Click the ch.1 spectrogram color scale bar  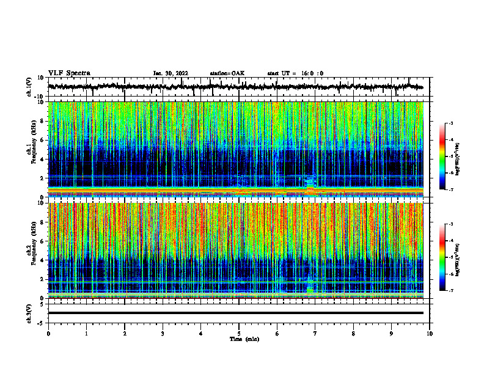click(x=442, y=156)
